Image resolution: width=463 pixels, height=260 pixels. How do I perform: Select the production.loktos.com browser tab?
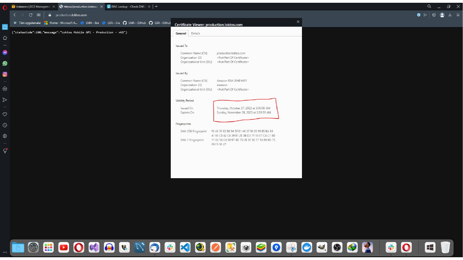[81, 7]
